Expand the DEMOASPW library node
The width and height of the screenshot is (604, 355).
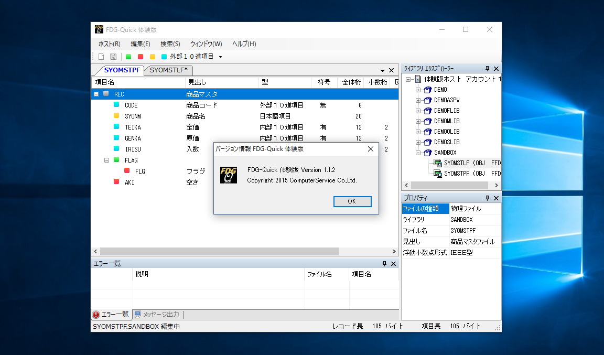coord(418,100)
